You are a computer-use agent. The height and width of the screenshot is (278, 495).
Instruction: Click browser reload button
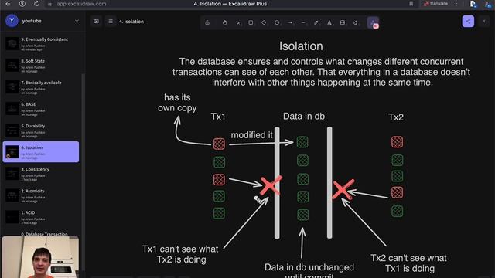click(36, 4)
